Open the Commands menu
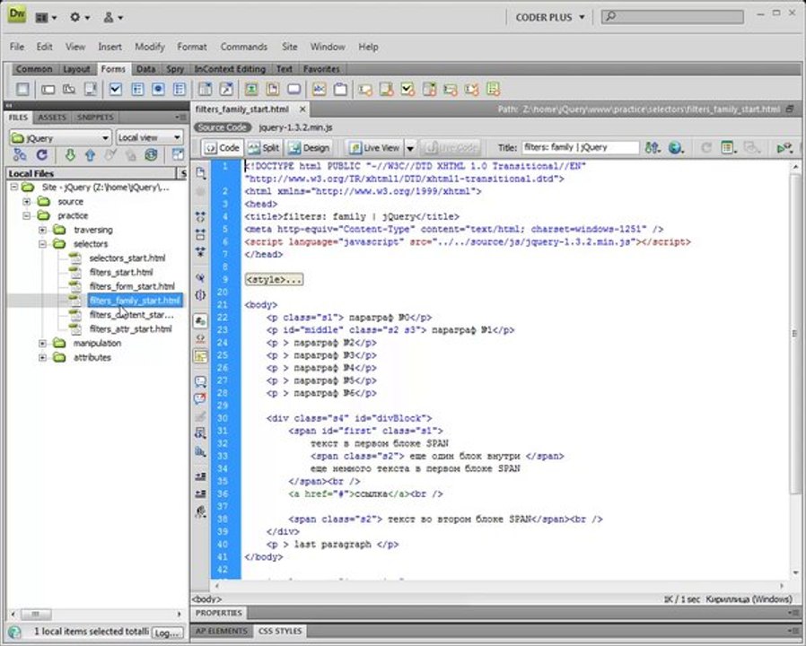This screenshot has width=806, height=646. [x=243, y=47]
